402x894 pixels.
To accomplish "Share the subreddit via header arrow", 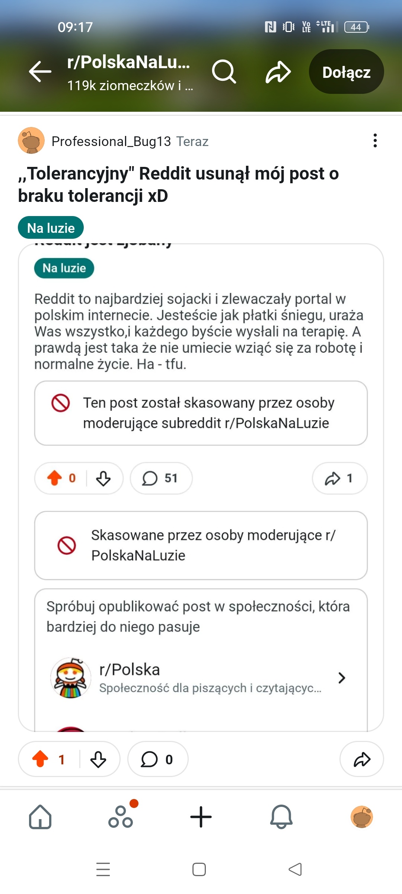I will pos(278,72).
